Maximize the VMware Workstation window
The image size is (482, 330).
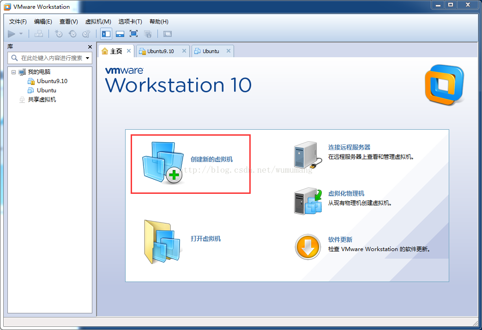(451, 5)
